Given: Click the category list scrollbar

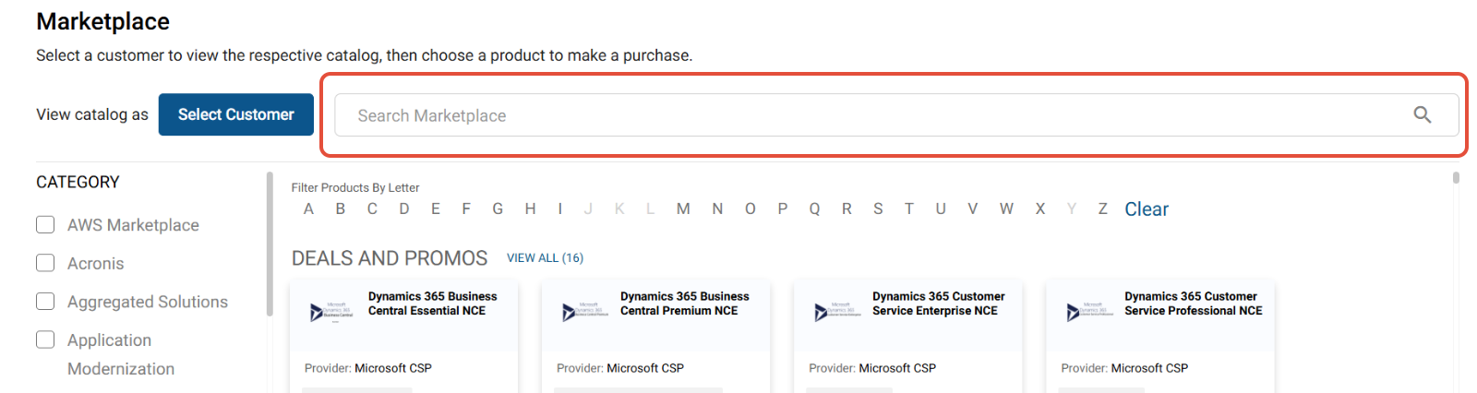Looking at the screenshot, I should (x=270, y=244).
